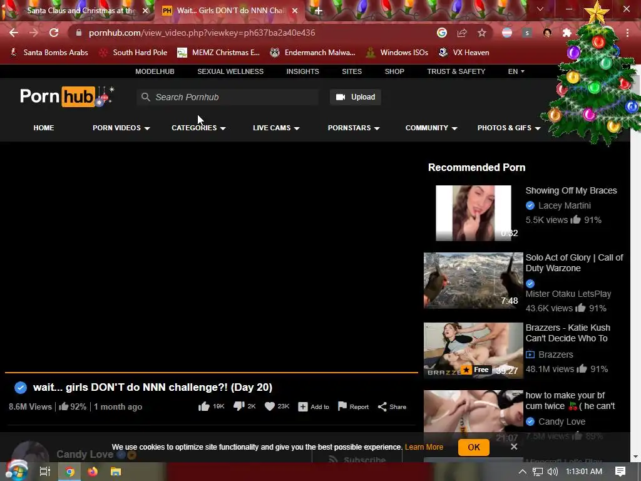Click the gray 'S' extension icon
The image size is (641, 481).
pos(527,33)
